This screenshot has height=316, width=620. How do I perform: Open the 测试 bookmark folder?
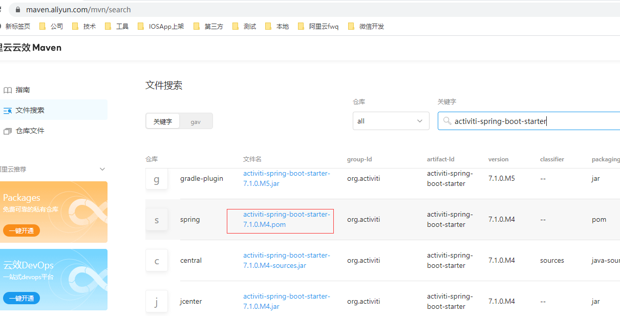(244, 26)
